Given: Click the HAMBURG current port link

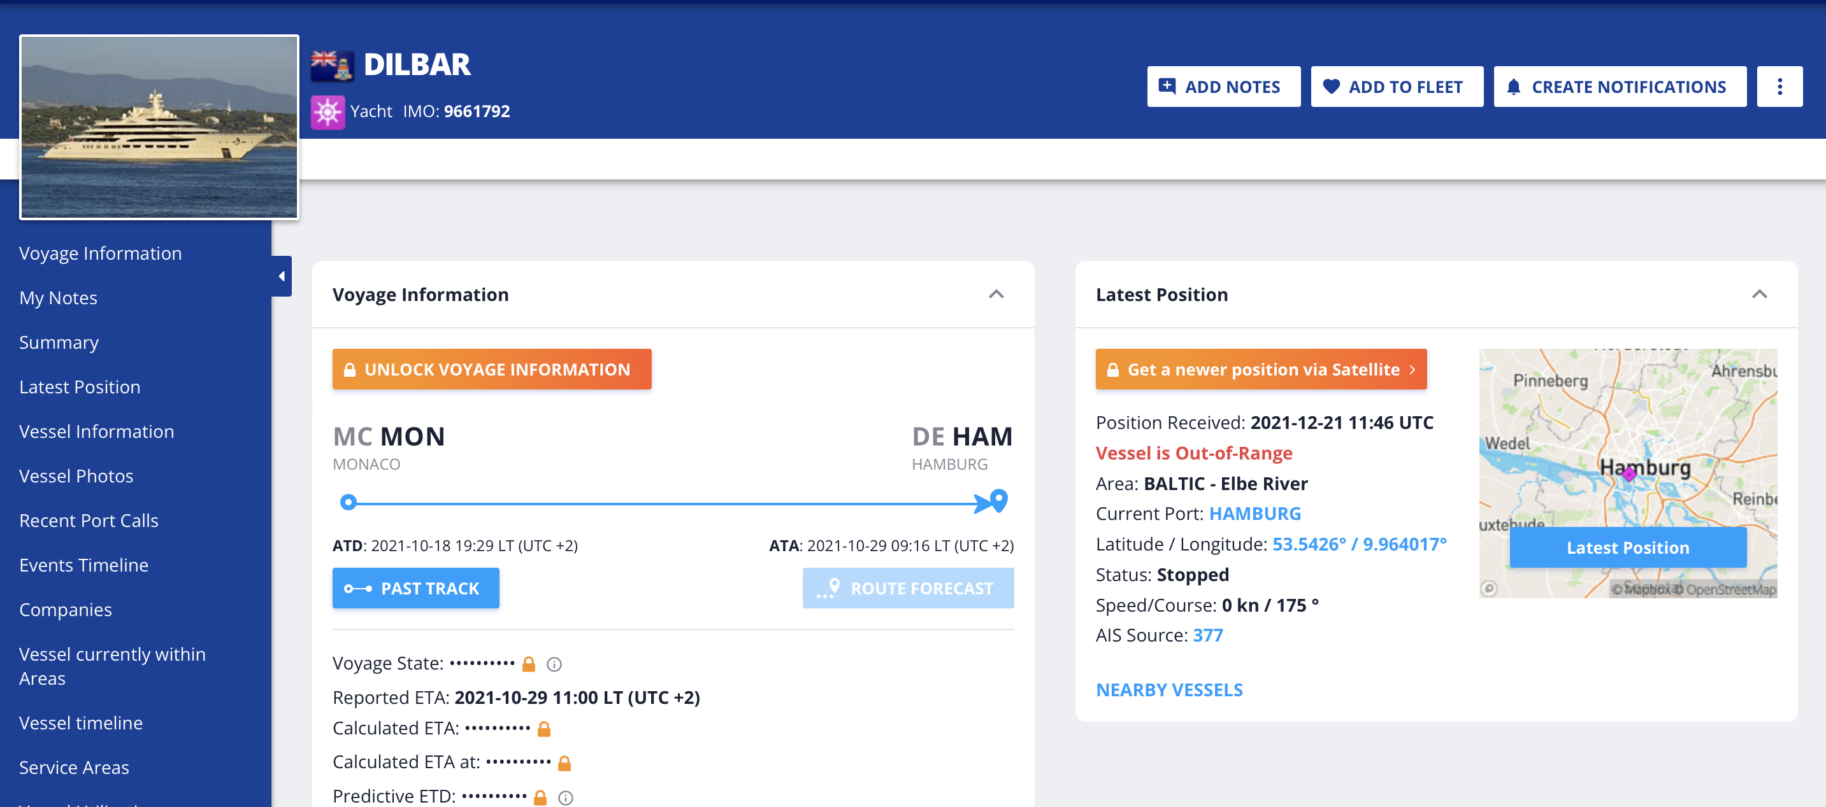Looking at the screenshot, I should (1254, 513).
